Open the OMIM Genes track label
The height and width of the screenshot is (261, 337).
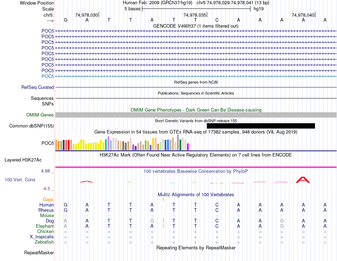[x=40, y=115]
